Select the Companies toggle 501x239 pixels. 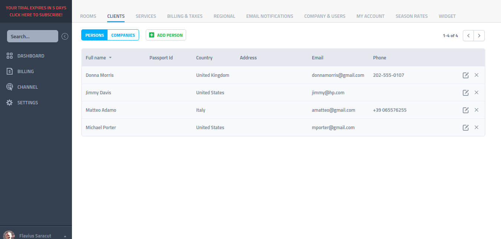(x=123, y=35)
